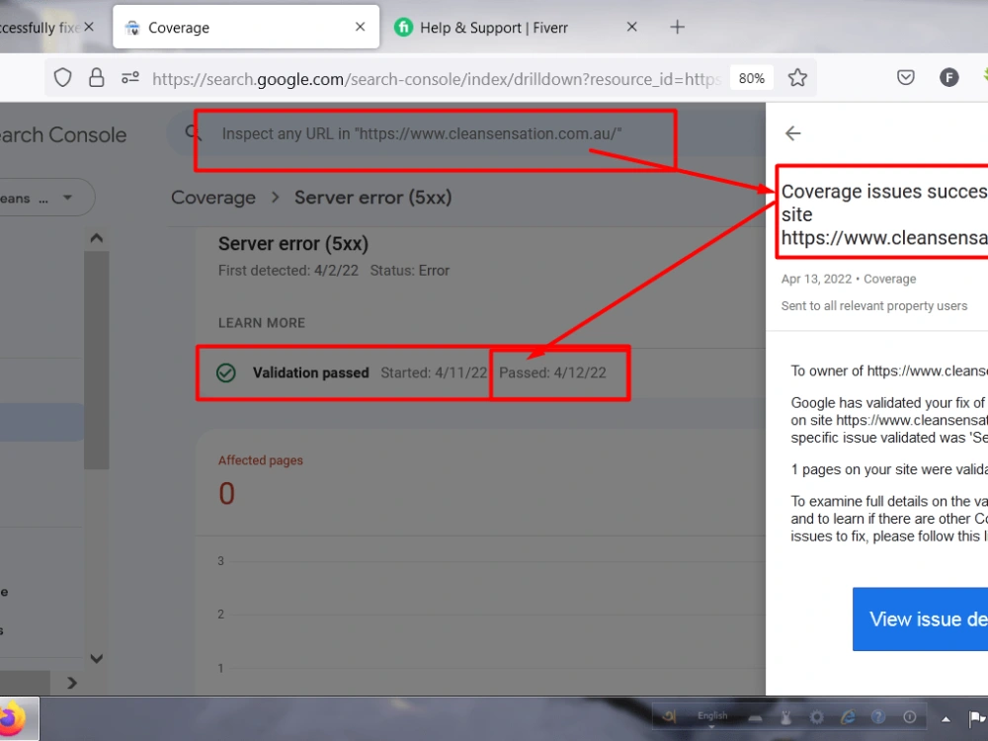Image resolution: width=988 pixels, height=741 pixels.
Task: Select the Affected pages count
Action: pos(227,493)
